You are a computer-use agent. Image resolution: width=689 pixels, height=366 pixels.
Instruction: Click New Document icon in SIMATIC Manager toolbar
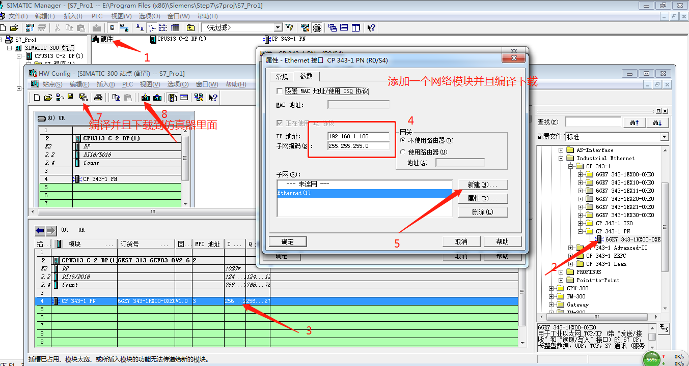[4, 28]
